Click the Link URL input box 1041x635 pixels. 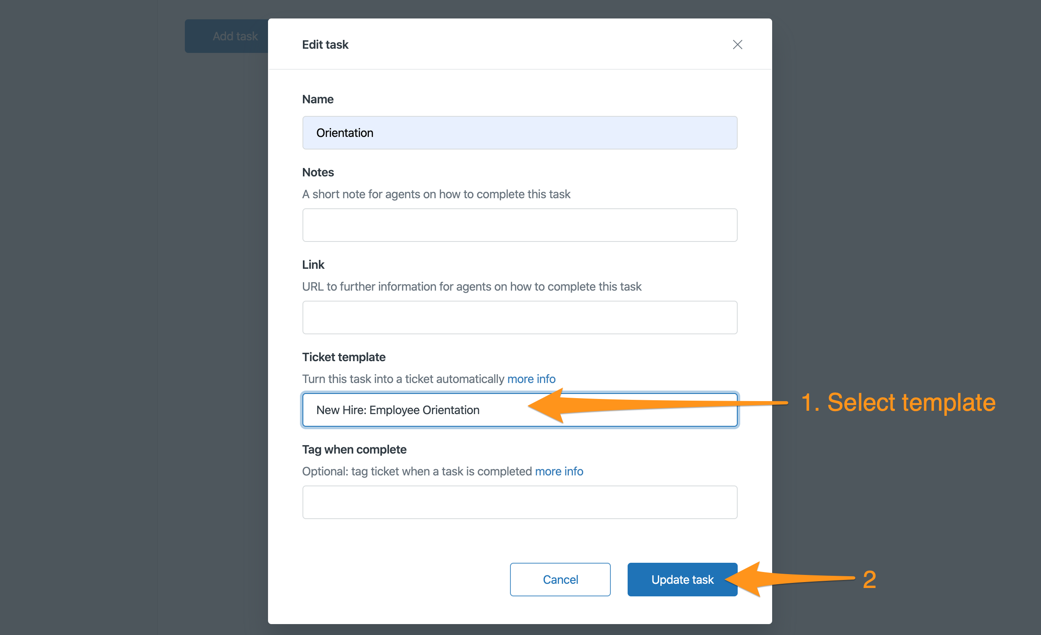tap(520, 317)
